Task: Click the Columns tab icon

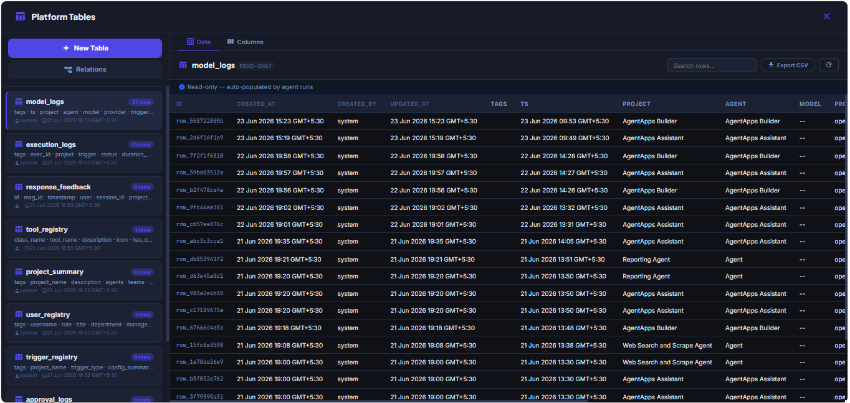Action: click(x=231, y=42)
